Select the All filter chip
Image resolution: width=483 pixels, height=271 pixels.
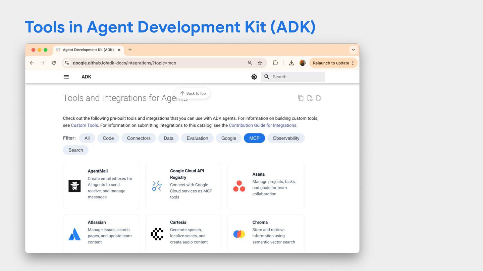point(87,138)
